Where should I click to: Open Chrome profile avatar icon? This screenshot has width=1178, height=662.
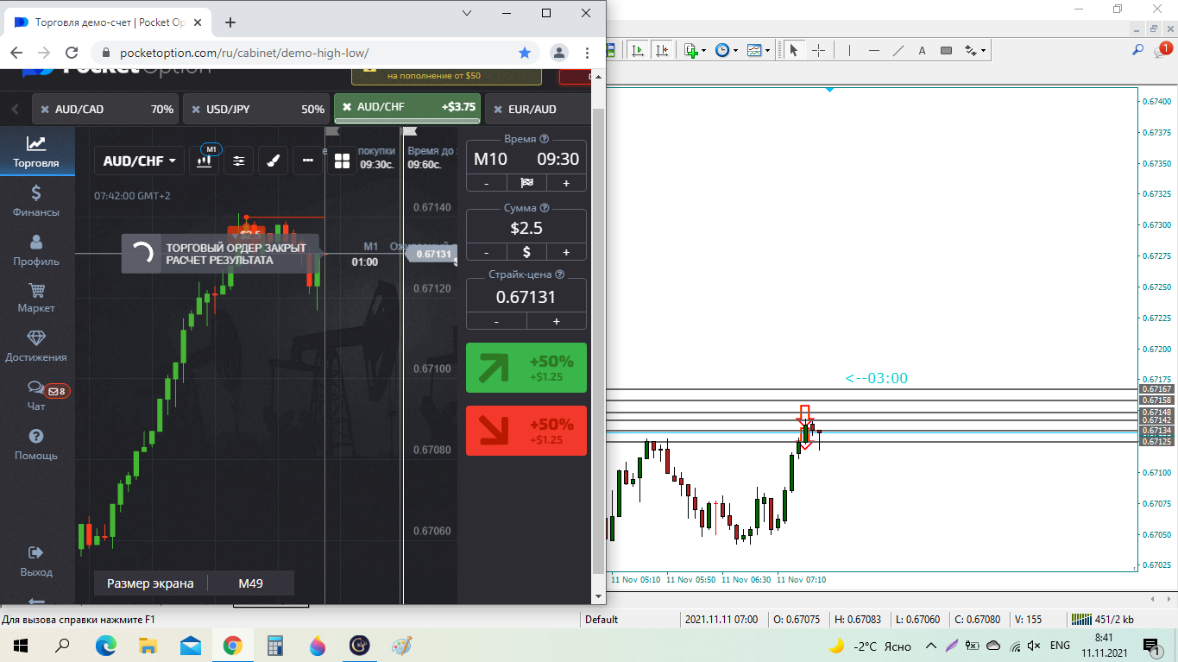[x=559, y=53]
